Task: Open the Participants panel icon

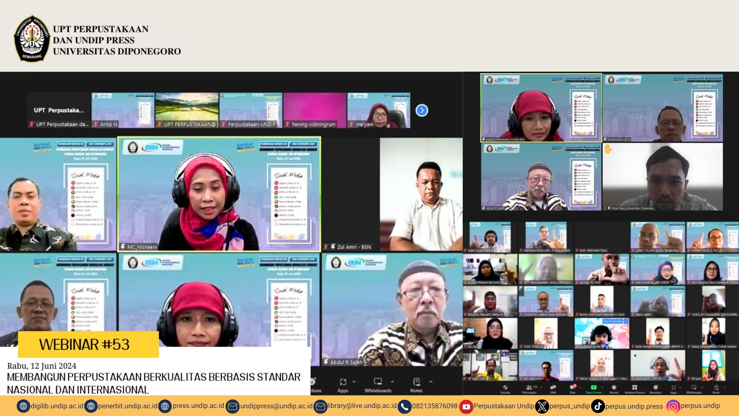Action: (x=529, y=387)
